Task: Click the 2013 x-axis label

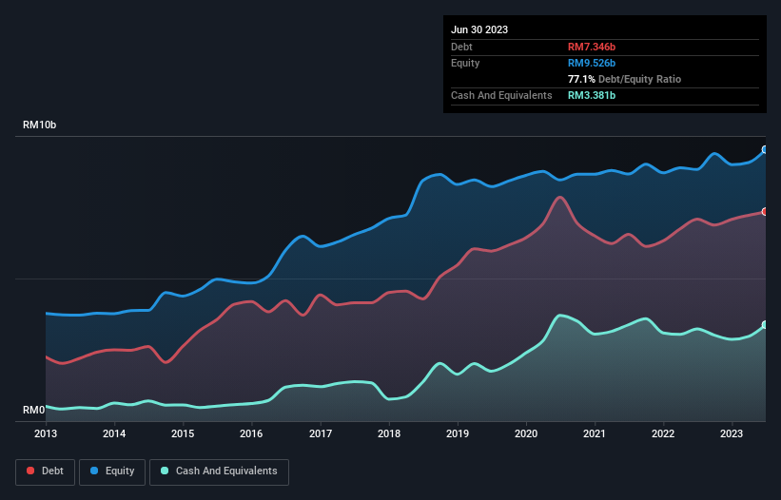Action: click(46, 433)
